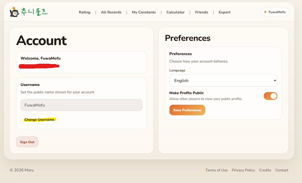
Task: Open the Friends section
Action: (x=202, y=12)
